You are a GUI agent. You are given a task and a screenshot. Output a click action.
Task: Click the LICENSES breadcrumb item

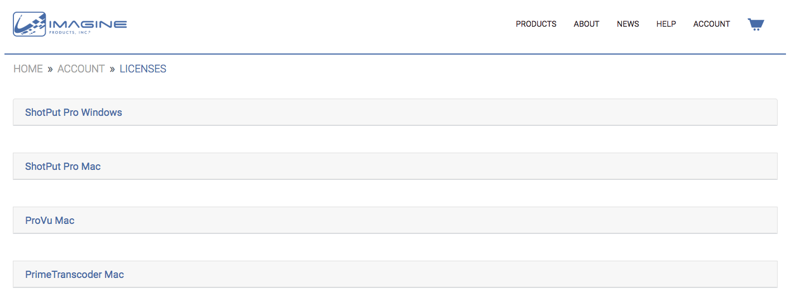(143, 69)
